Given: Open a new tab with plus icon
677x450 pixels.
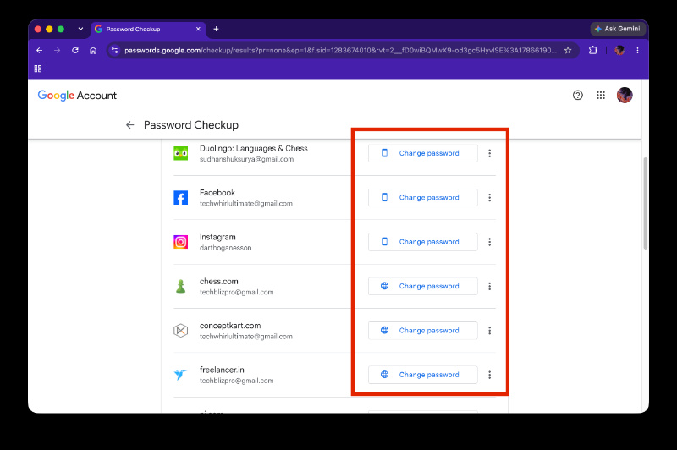Looking at the screenshot, I should coord(216,29).
